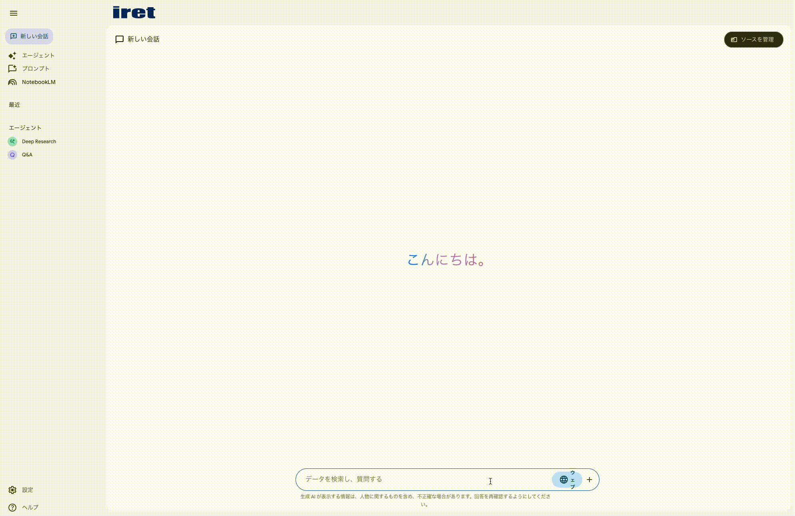Click the settings gear icon
Screen dimensions: 795x516
tap(12, 490)
